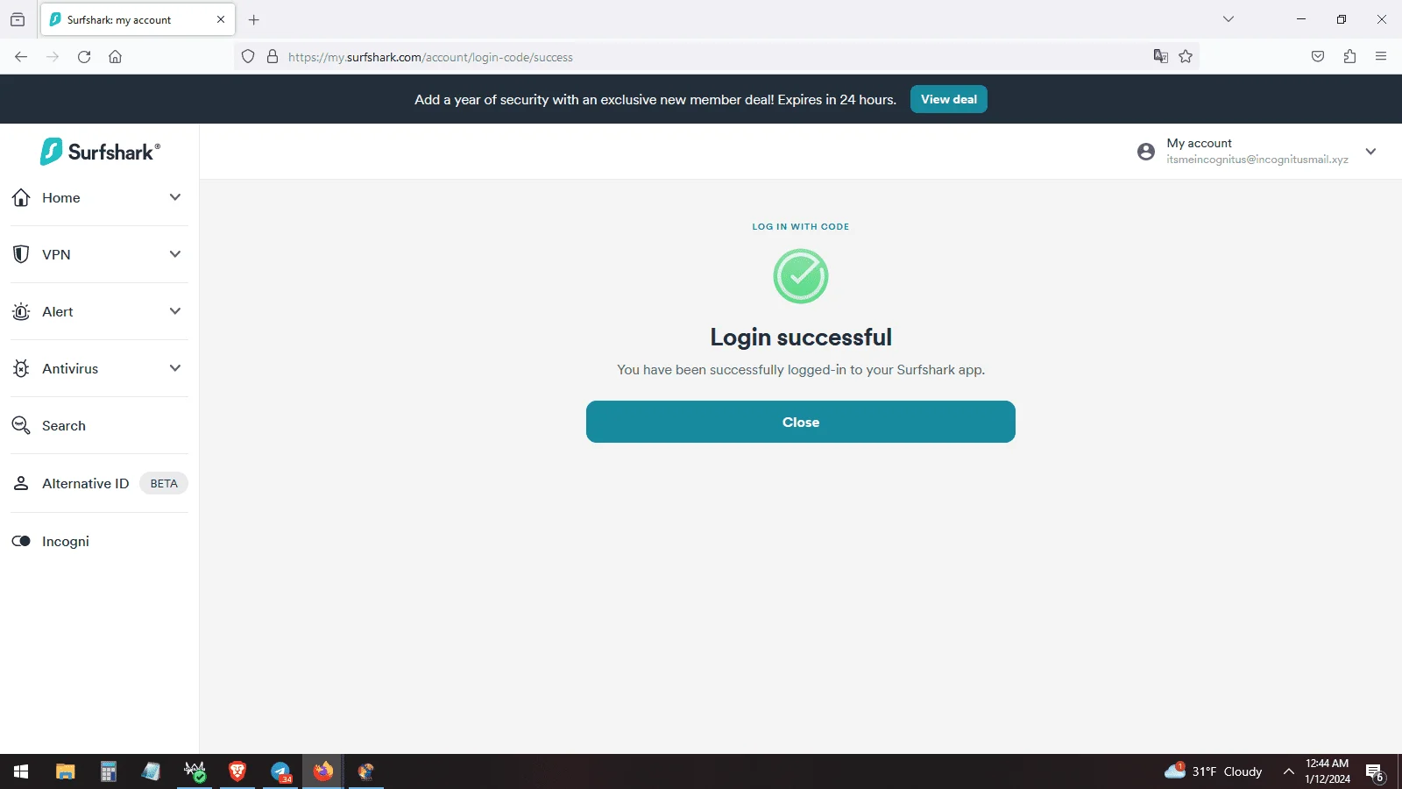Click the Login successful heading

[x=801, y=338]
